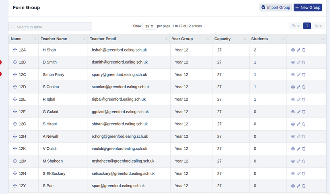Delete the 12C form group
Screen dimensions: 330x194
point(304,74)
